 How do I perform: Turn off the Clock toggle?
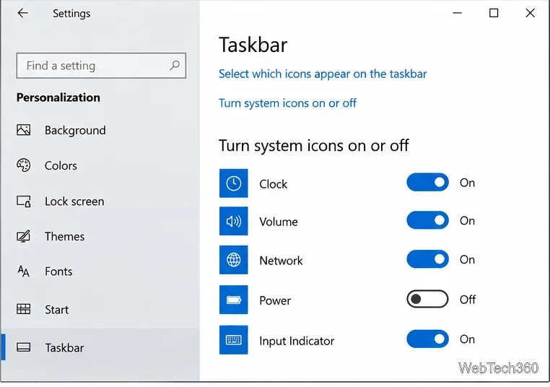pyautogui.click(x=427, y=183)
